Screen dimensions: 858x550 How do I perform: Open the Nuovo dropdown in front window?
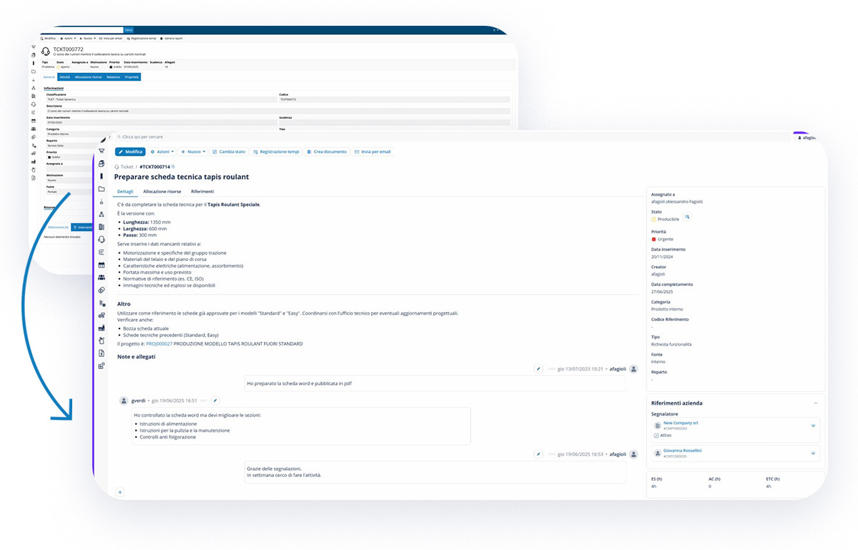pos(192,152)
